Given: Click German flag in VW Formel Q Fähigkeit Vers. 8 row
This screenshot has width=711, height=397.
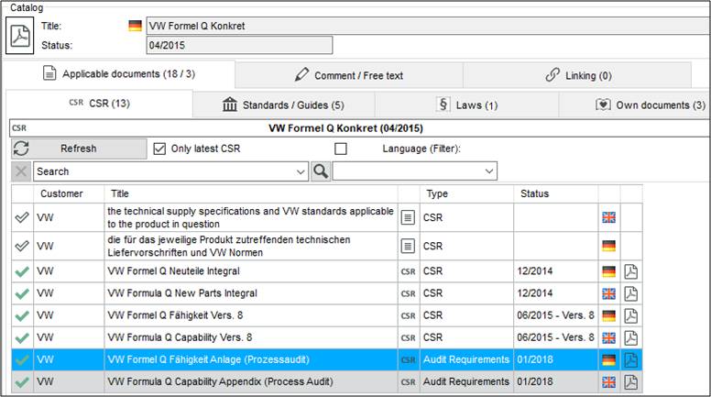Looking at the screenshot, I should [609, 315].
